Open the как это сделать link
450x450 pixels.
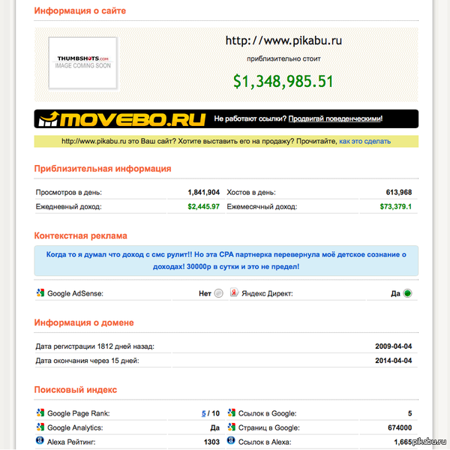point(364,141)
